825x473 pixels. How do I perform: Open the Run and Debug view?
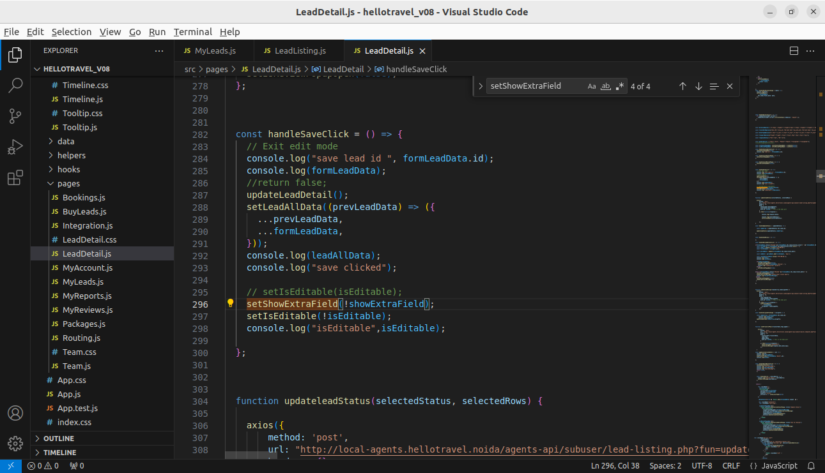15,147
